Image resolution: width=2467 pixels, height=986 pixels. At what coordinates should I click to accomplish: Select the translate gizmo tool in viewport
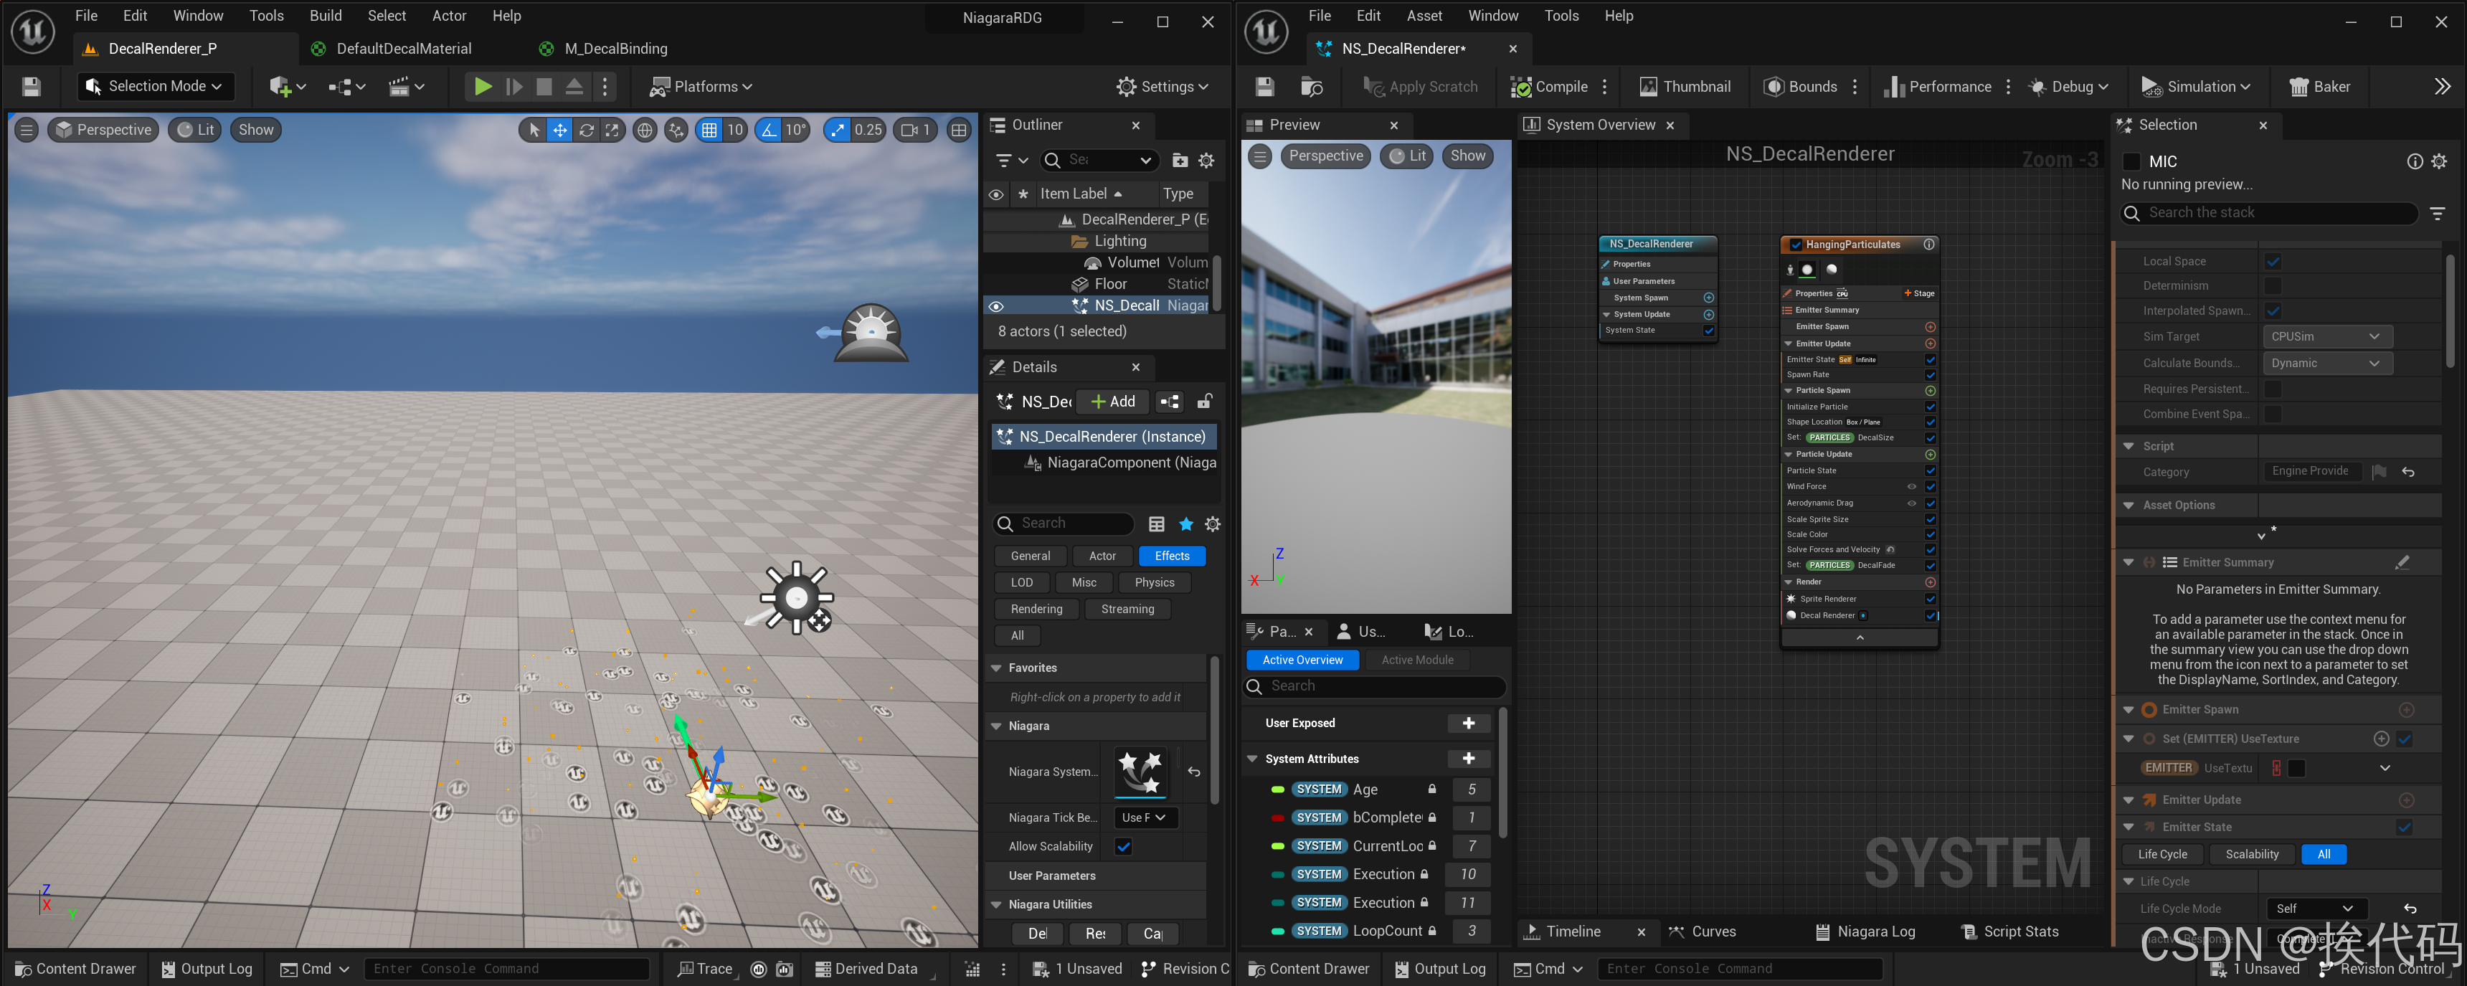(x=560, y=131)
